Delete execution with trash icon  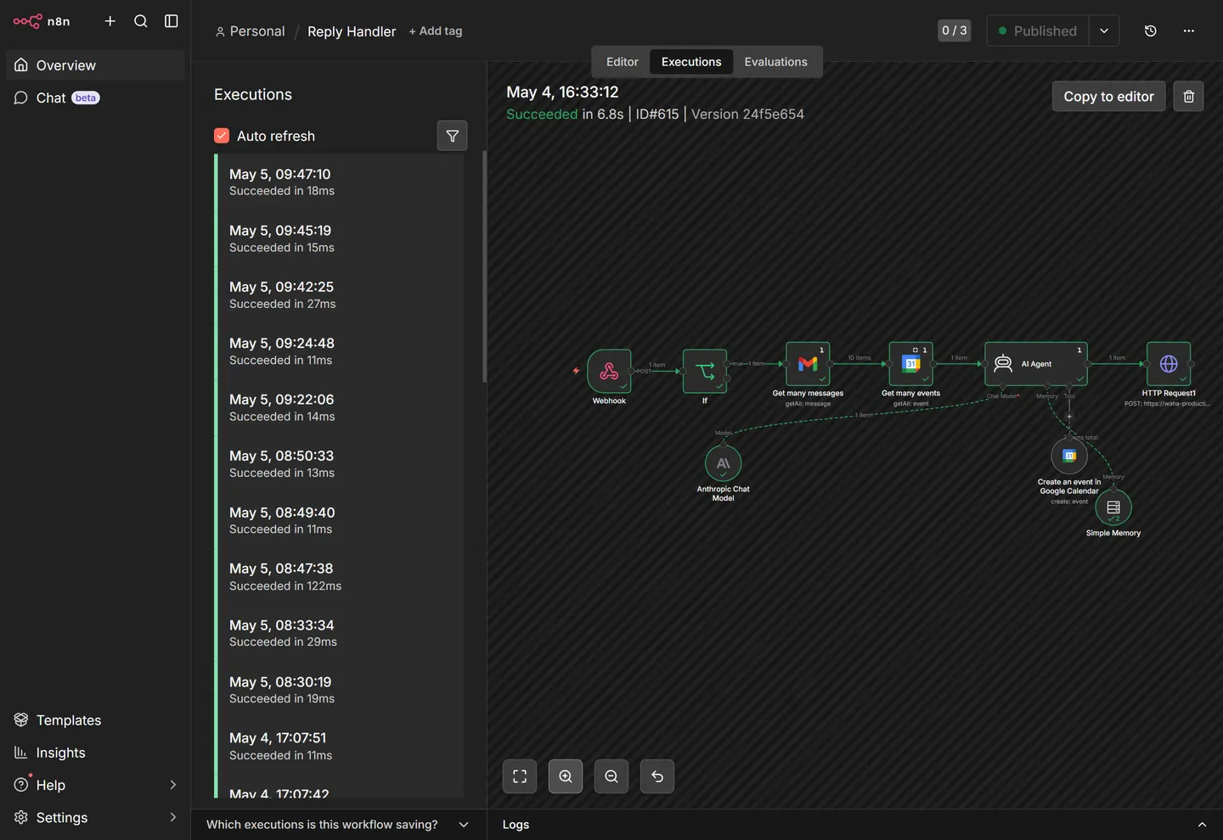point(1189,97)
